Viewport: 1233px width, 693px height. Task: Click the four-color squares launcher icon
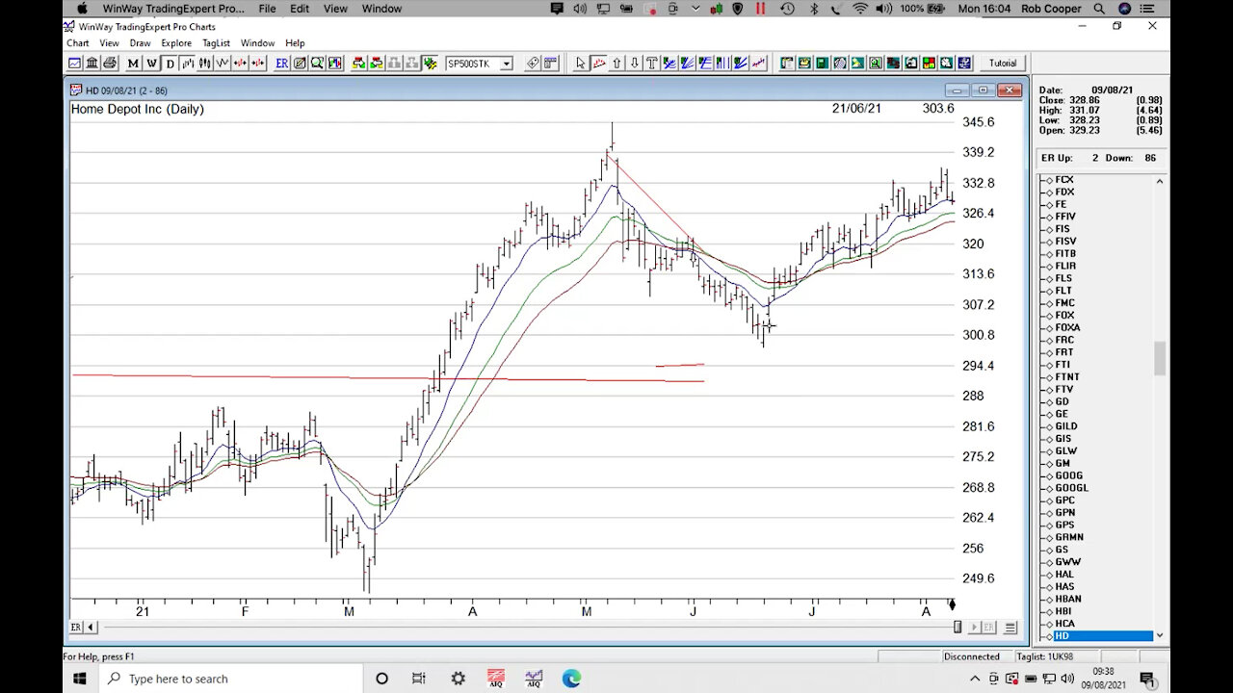tap(929, 64)
